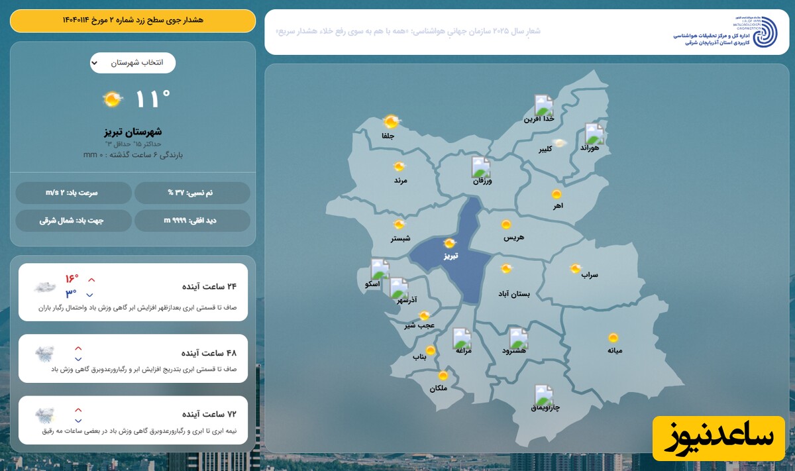
Task: Click the جلفا county label on map
Action: [388, 136]
